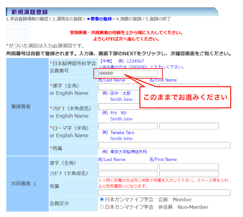Click the 共同著者 1 section label
243x217 pixels.
click(24, 184)
